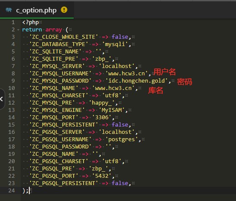
Task: Click the ZC_PGSQL_PORT '5432' value
Action: pyautogui.click(x=102, y=176)
